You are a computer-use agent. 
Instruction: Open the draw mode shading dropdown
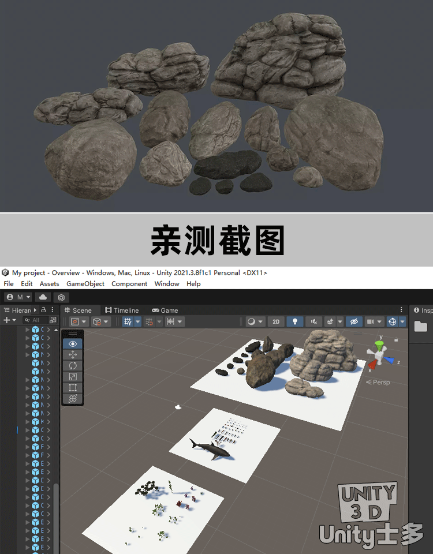pyautogui.click(x=255, y=321)
